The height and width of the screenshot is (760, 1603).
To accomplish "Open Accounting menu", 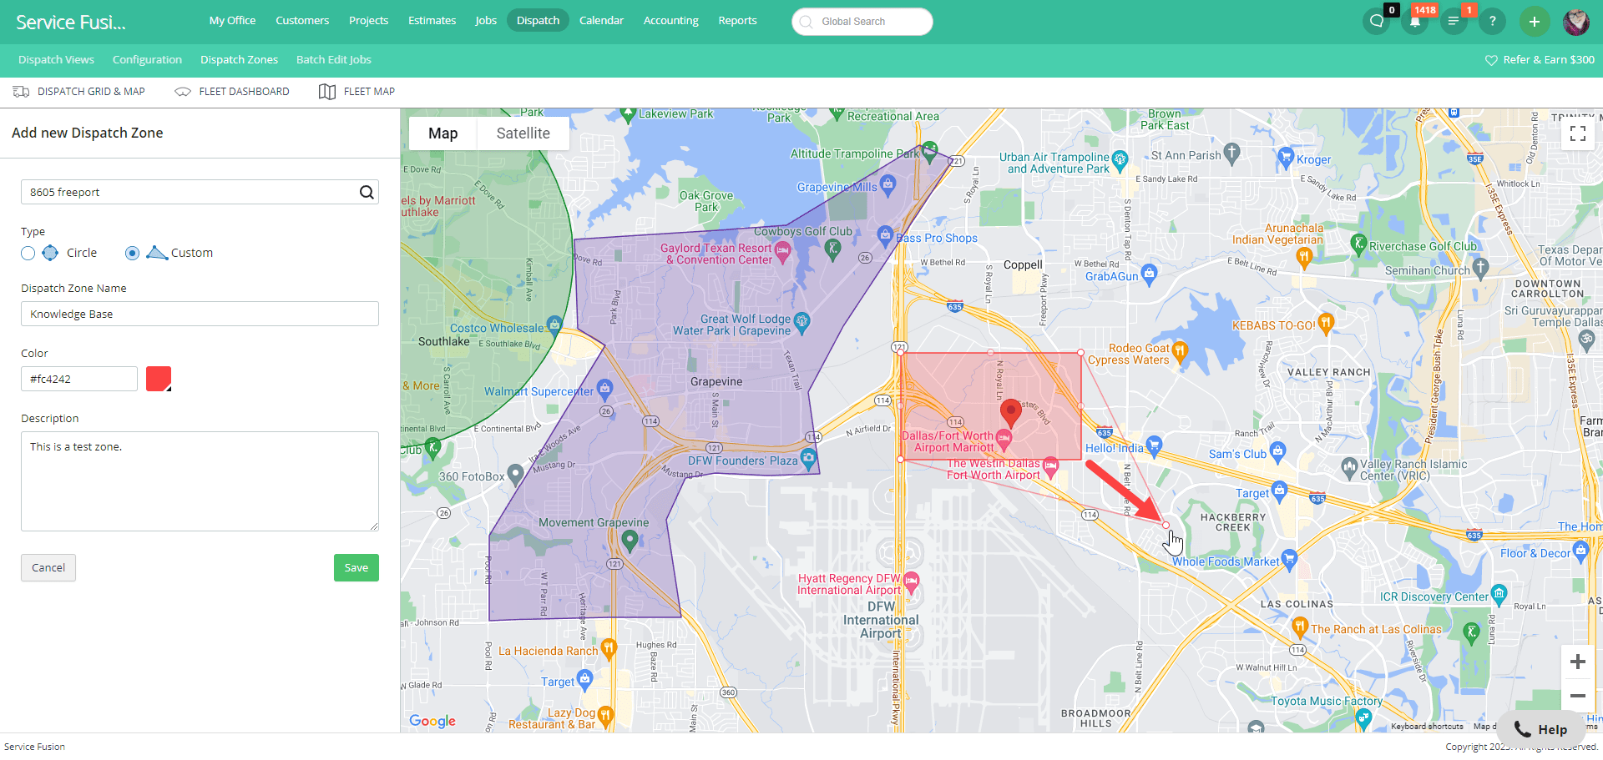I will click(x=671, y=20).
